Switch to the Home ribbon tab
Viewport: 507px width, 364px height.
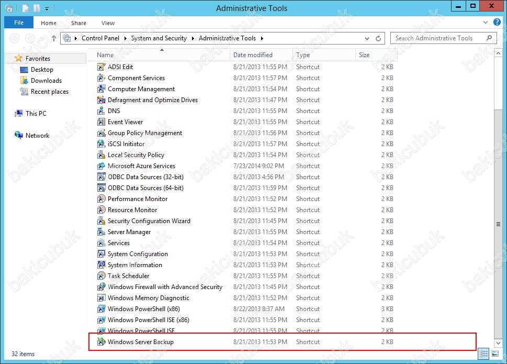tap(49, 23)
